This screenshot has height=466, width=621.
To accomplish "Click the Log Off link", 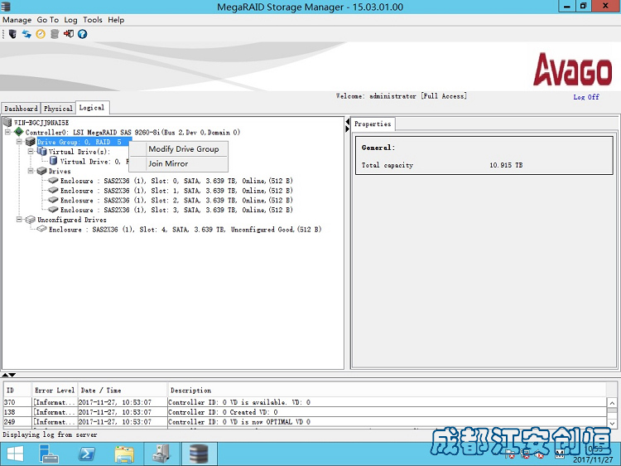I will pos(586,97).
